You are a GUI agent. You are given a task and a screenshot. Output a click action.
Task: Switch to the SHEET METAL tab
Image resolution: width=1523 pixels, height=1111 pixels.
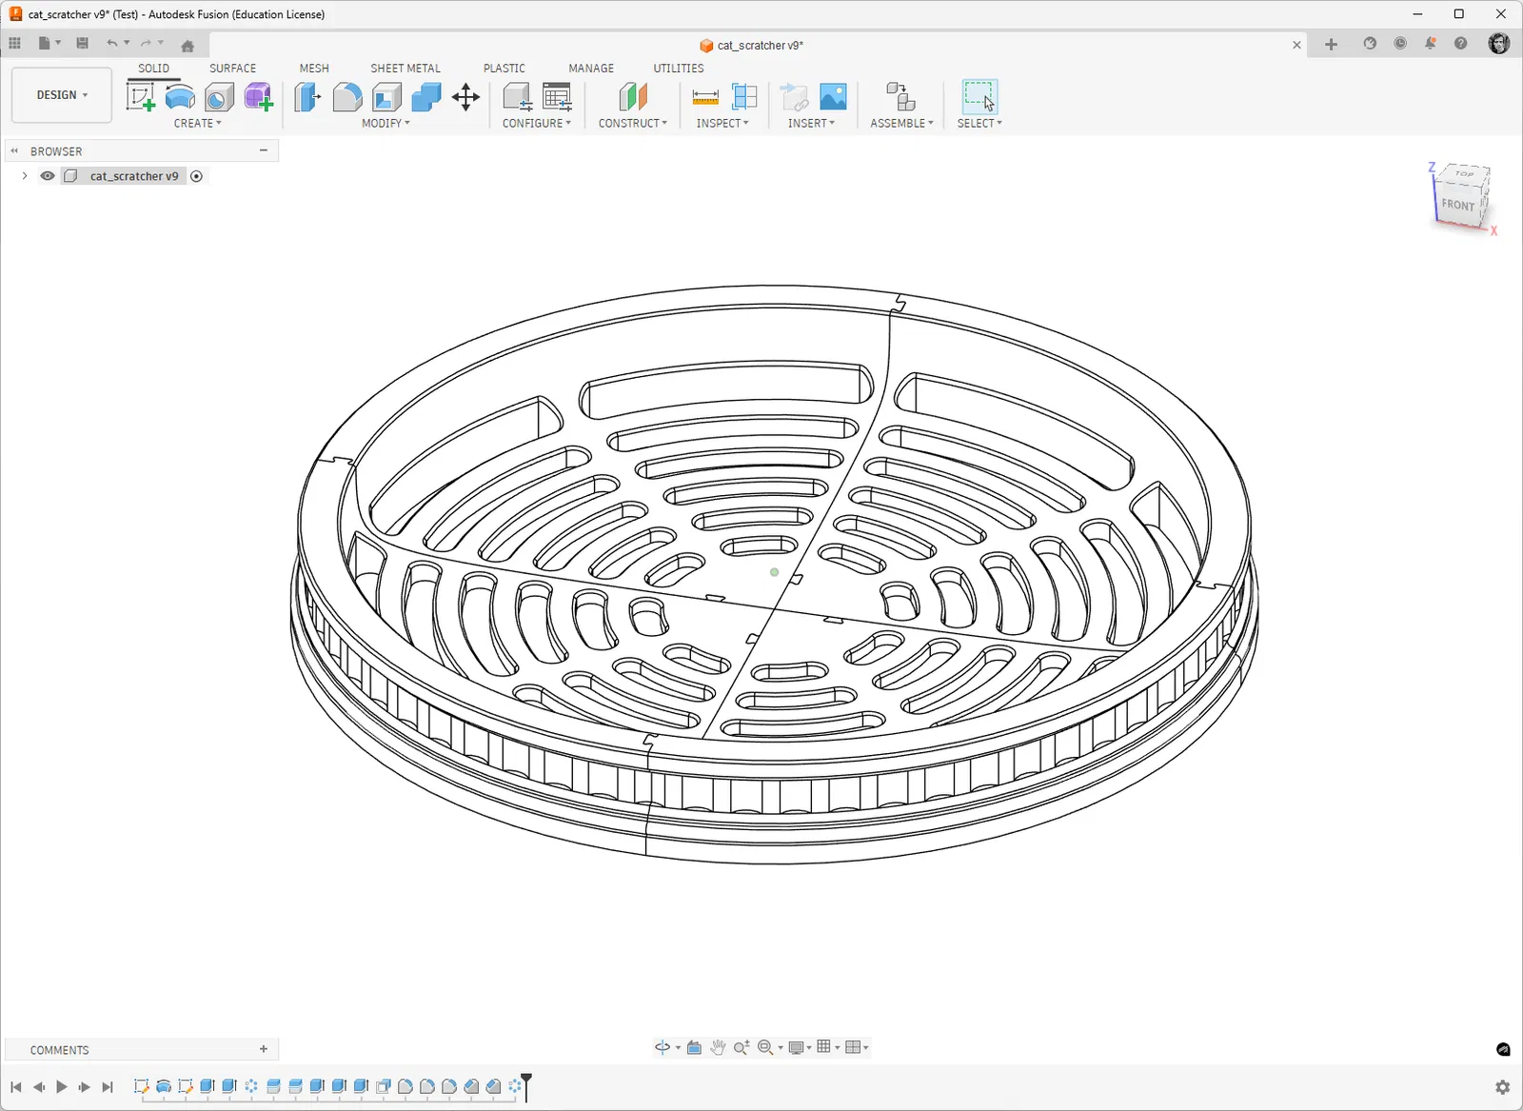(x=405, y=69)
